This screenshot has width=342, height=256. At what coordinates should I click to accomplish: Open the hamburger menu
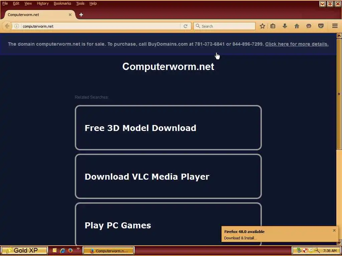(x=335, y=26)
